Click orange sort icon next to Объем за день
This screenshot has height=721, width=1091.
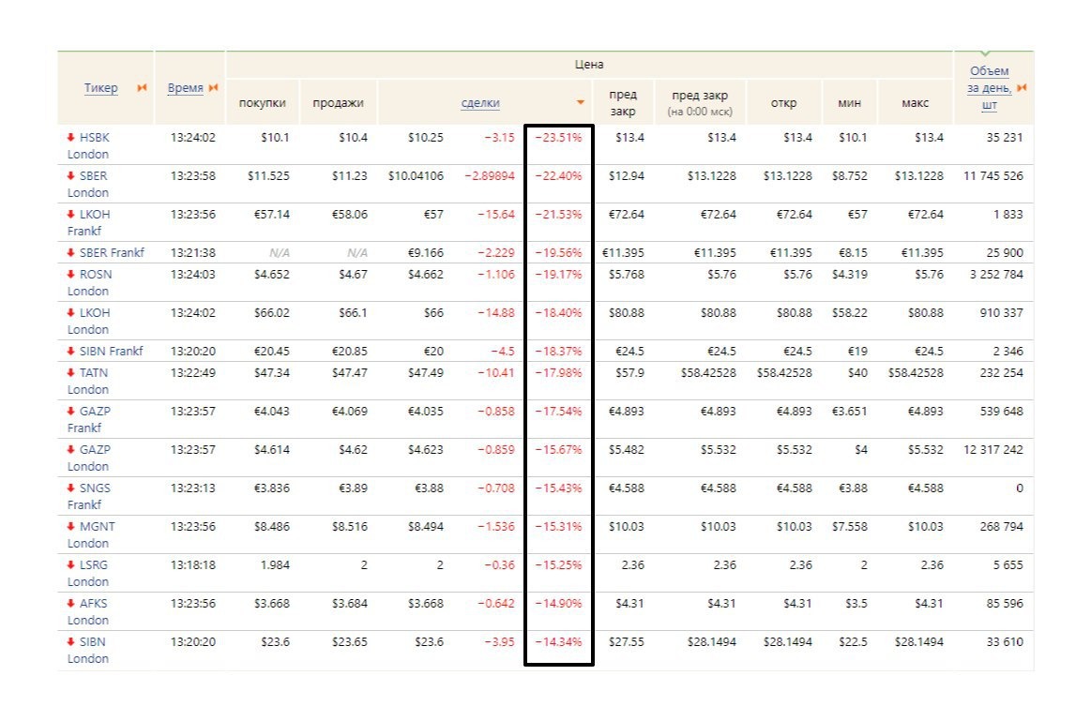pyautogui.click(x=1022, y=87)
